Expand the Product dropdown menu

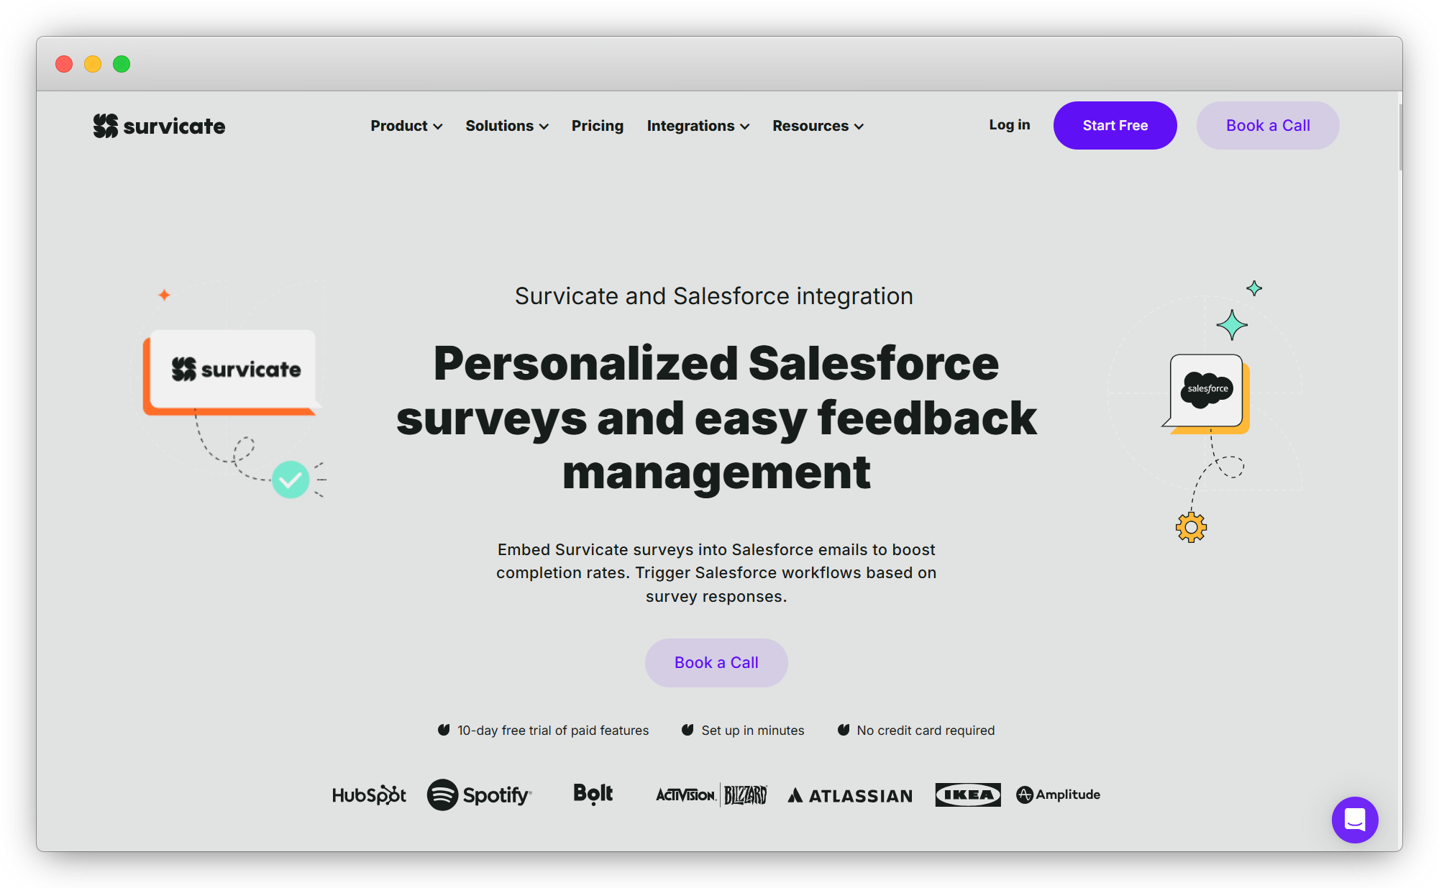tap(404, 125)
